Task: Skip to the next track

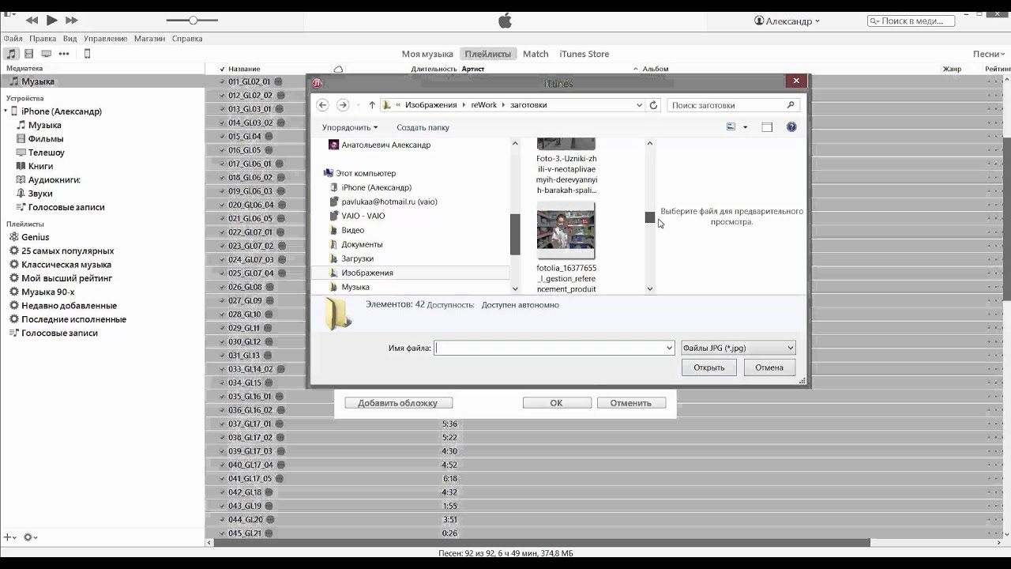Action: pos(71,21)
